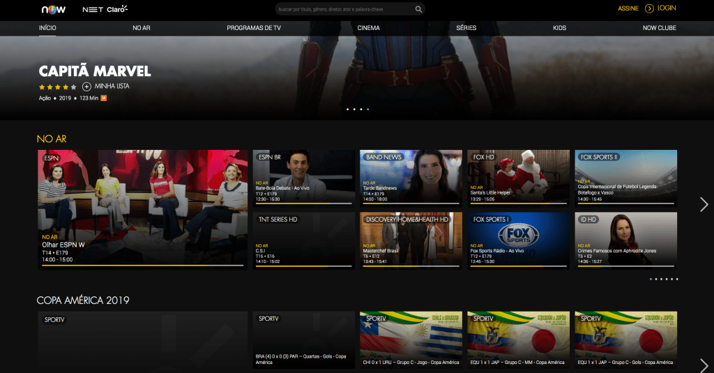714x373 pixels.
Task: Open Tarde Bandnews on Band News
Action: (x=411, y=178)
